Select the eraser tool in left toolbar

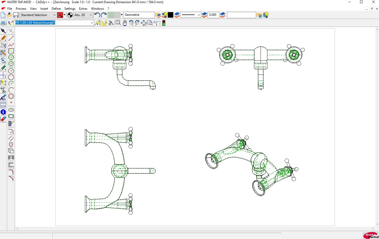[x=3, y=119]
